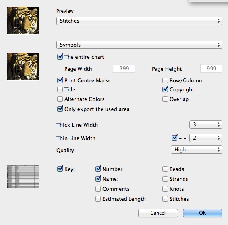Image resolution: width=228 pixels, height=225 pixels.
Task: Confirm the export with OK button
Action: coord(203,213)
